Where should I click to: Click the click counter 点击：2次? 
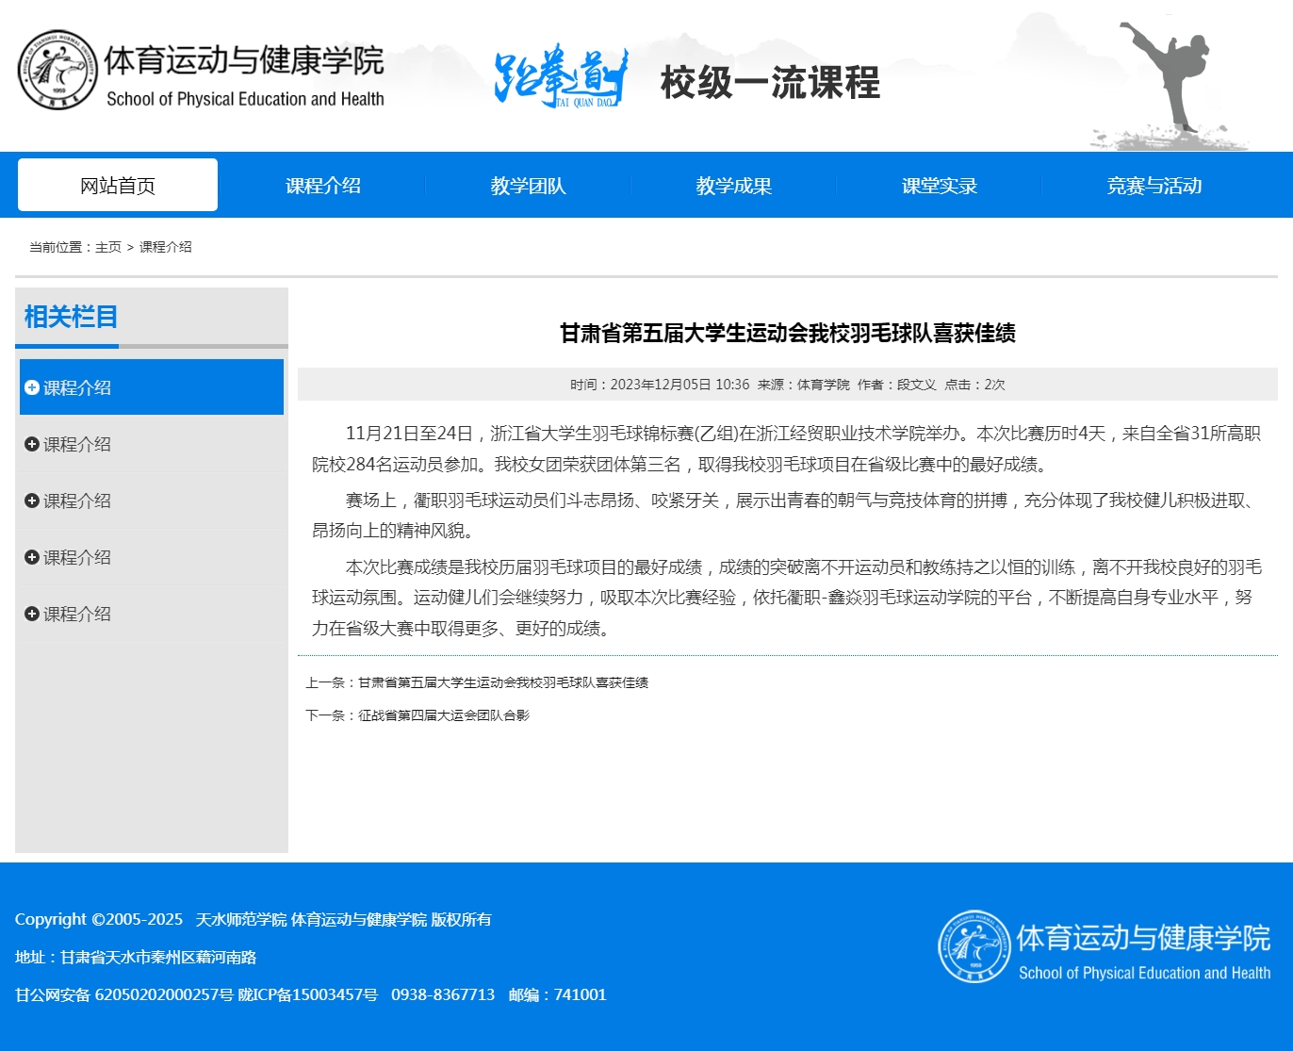pyautogui.click(x=975, y=385)
